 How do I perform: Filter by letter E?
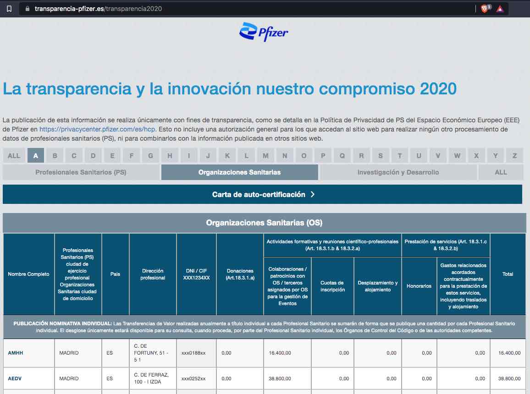click(x=112, y=156)
